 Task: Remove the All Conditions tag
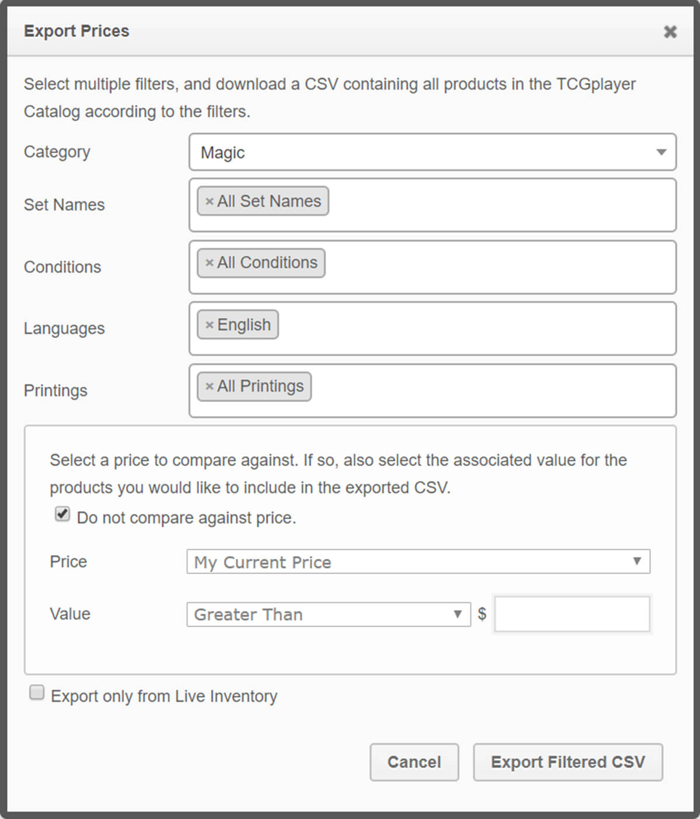tap(209, 263)
